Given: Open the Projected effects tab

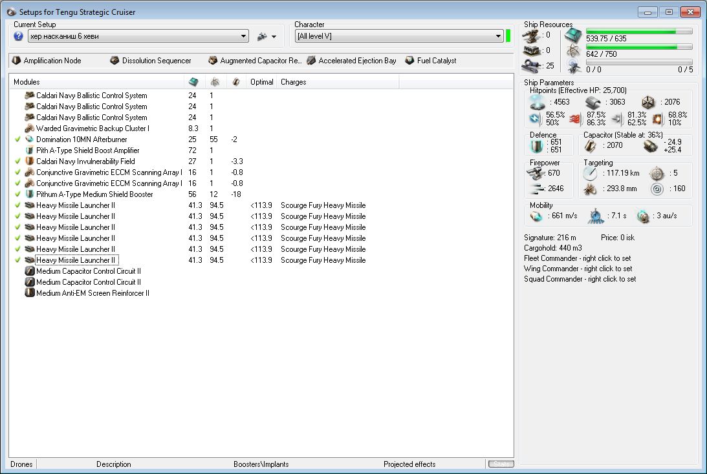Looking at the screenshot, I should coord(409,464).
